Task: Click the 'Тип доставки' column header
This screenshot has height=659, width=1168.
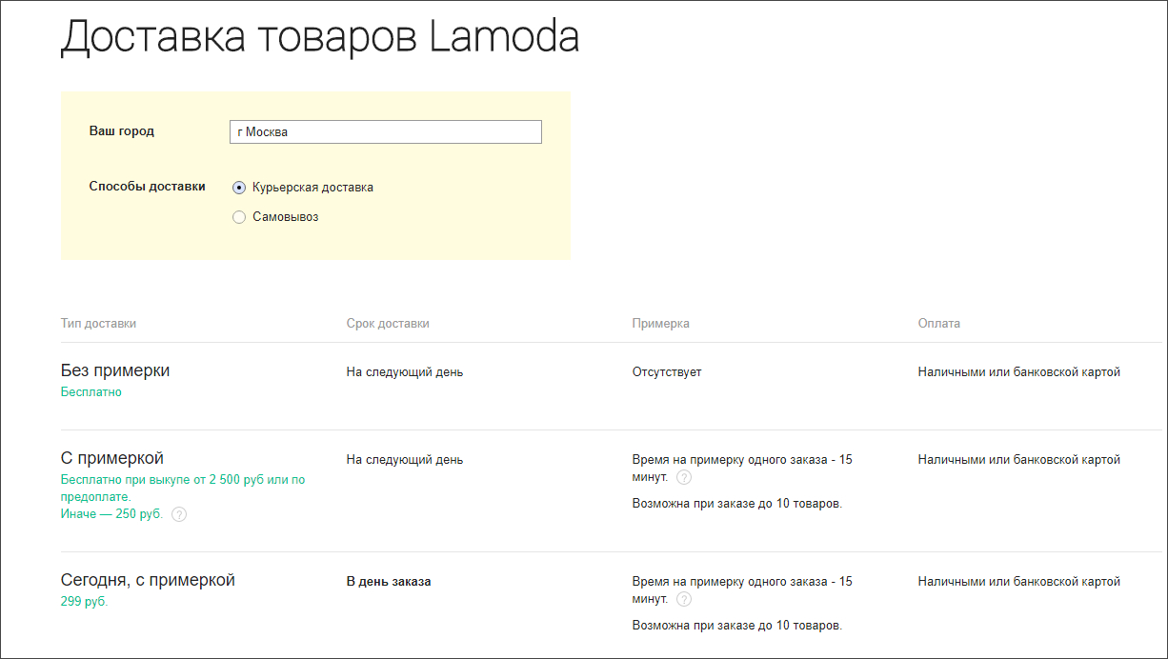Action: tap(98, 324)
